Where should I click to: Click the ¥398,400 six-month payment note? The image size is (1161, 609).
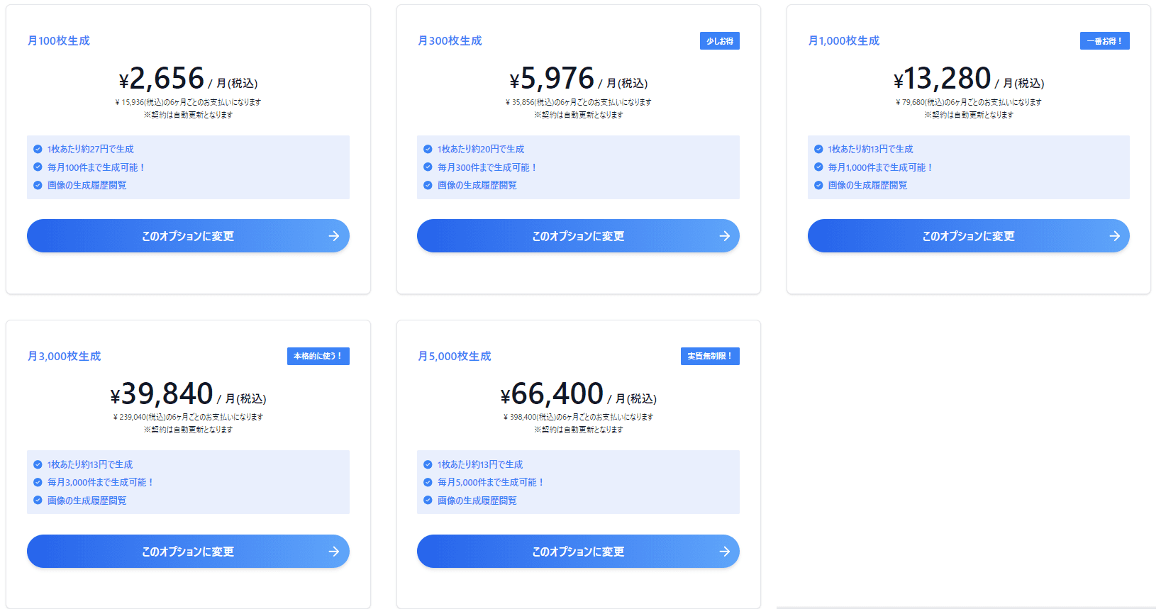(x=578, y=417)
